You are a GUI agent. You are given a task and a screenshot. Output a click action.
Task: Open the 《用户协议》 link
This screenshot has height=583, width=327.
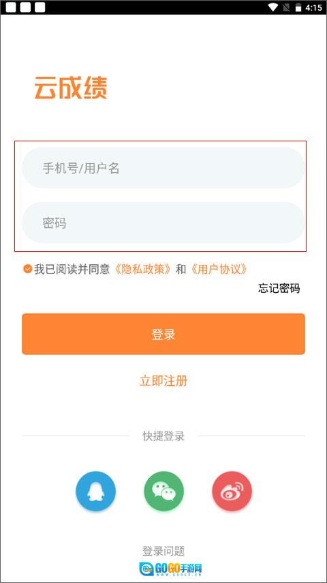click(217, 269)
